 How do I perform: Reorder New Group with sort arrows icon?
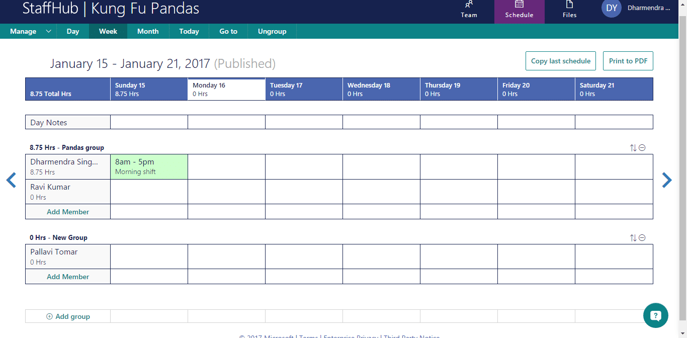[x=633, y=238]
